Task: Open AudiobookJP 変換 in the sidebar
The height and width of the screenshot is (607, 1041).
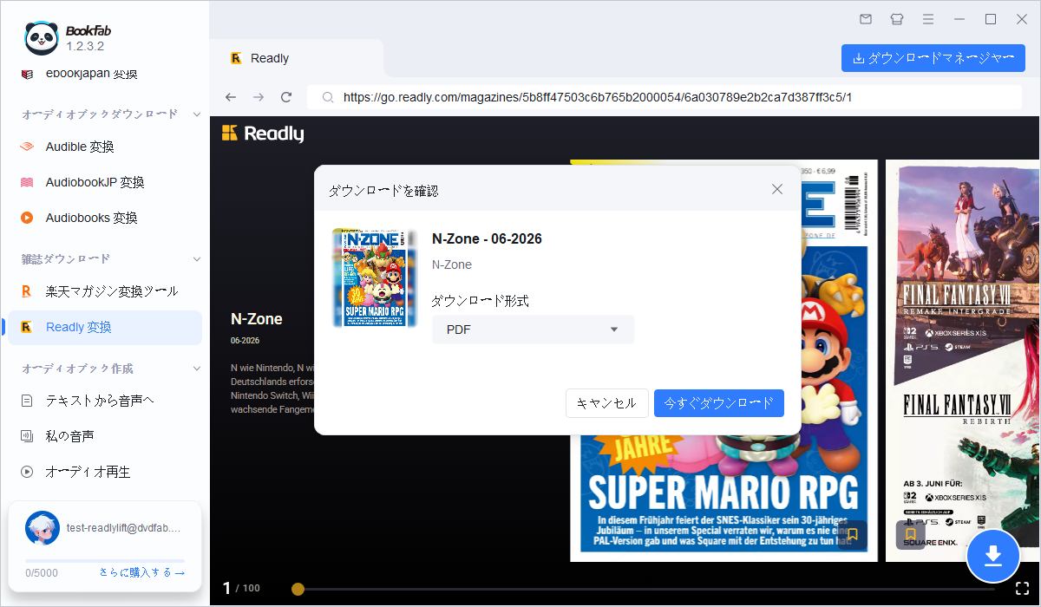Action: (105, 182)
